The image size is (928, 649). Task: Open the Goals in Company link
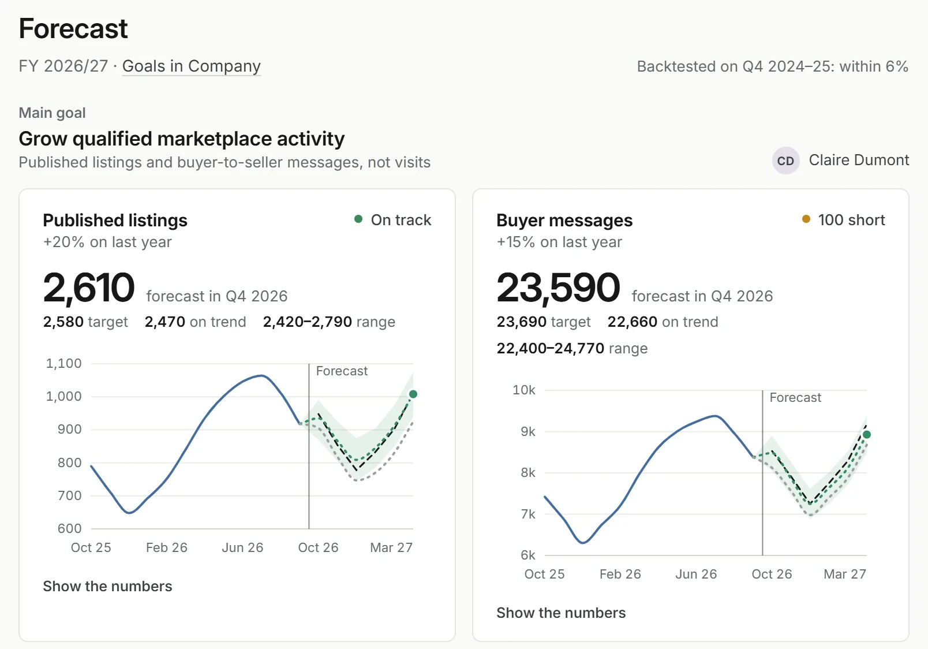point(192,66)
